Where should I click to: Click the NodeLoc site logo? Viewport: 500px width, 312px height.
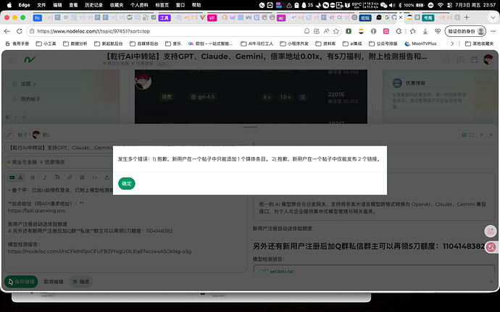pos(30,59)
